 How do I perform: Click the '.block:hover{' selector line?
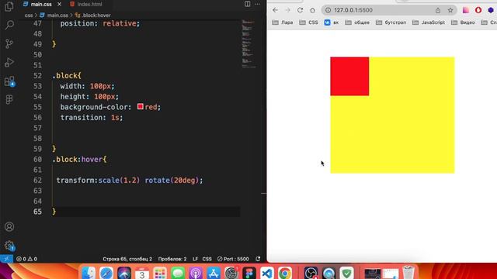[x=79, y=159]
